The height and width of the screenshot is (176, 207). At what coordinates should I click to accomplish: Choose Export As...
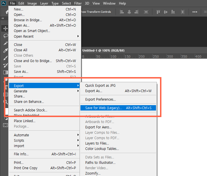pyautogui.click(x=118, y=91)
